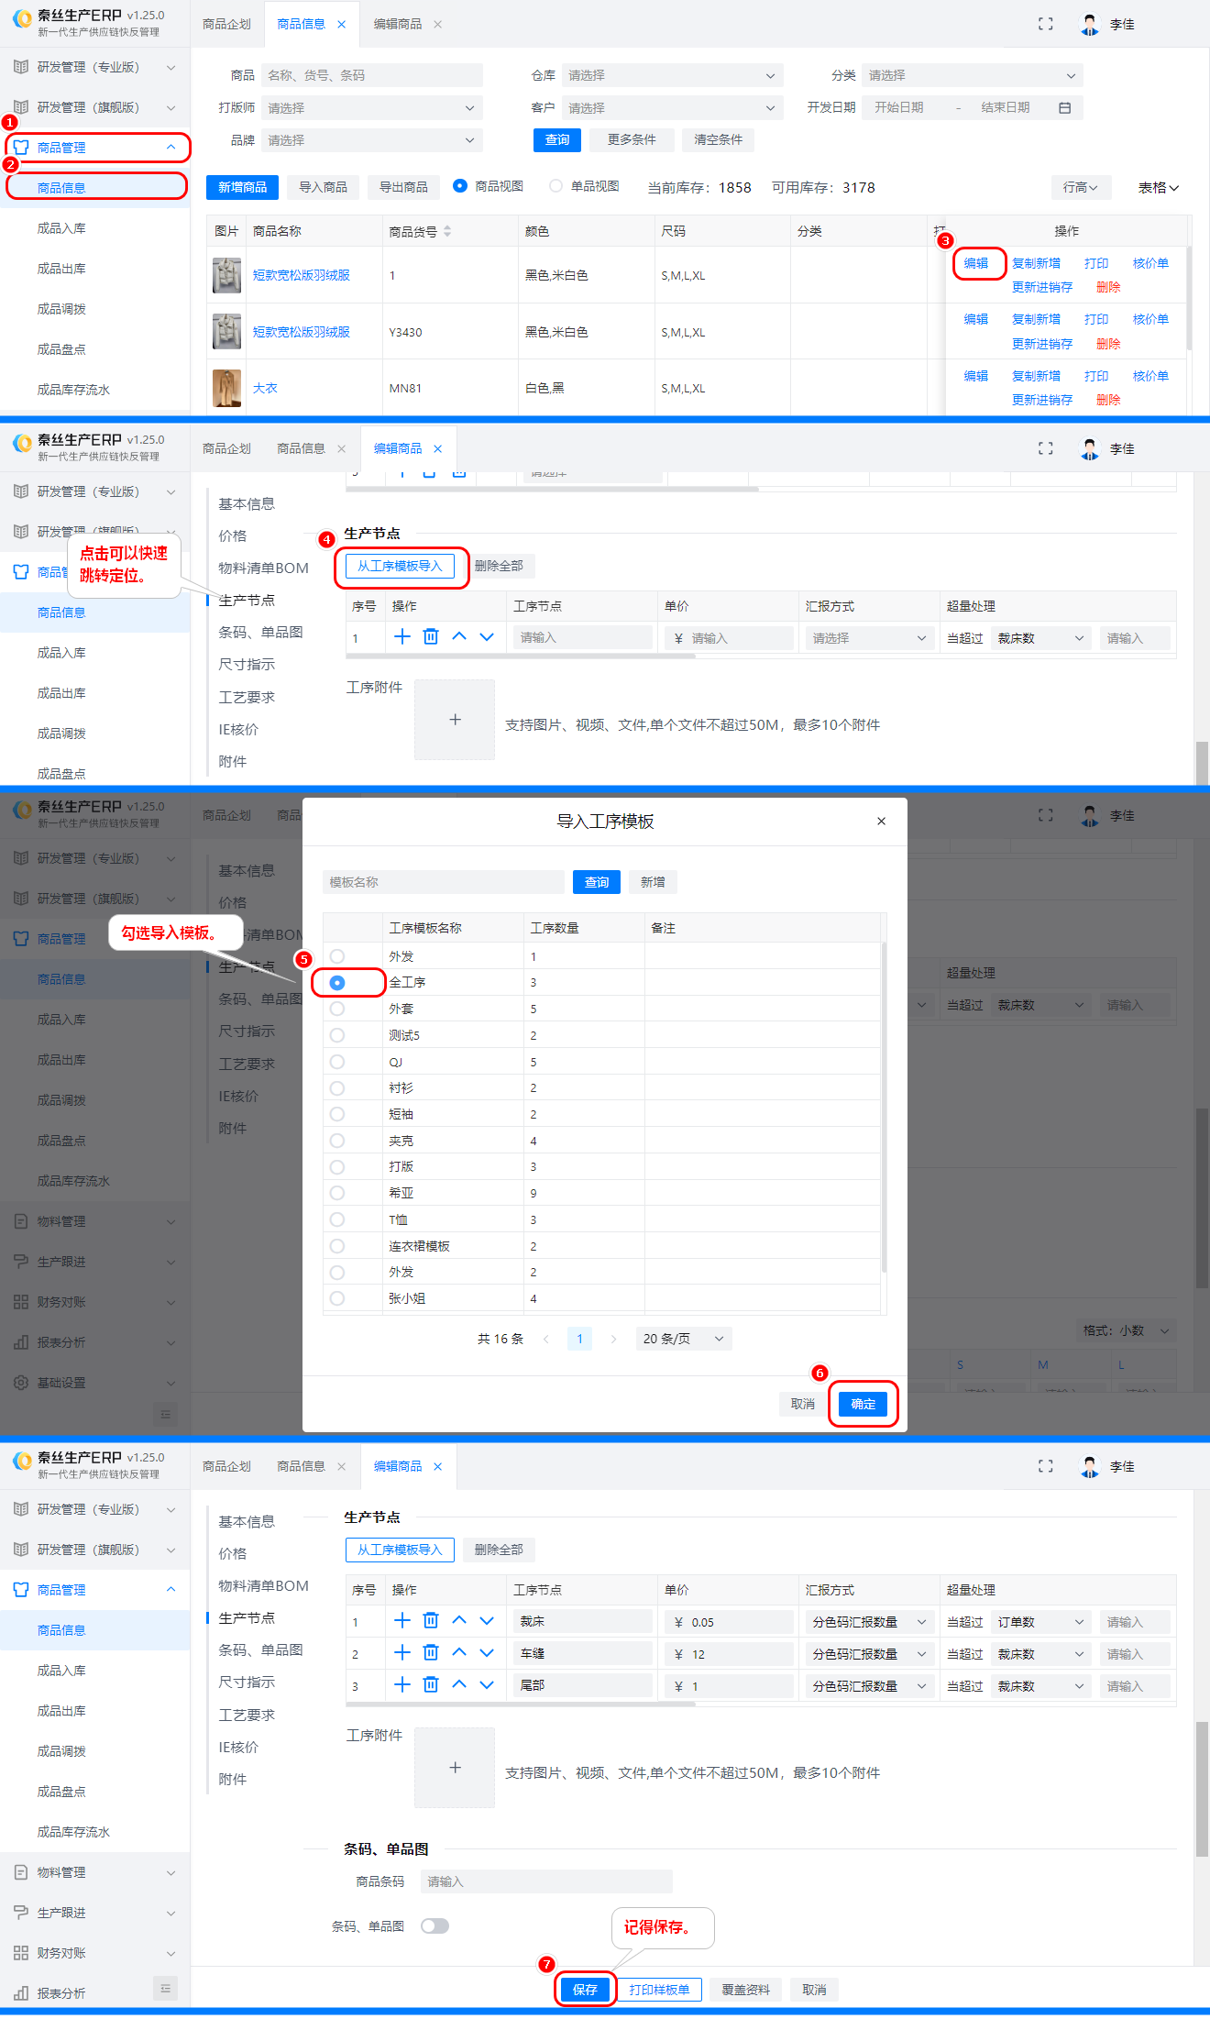
Task: Click 确定 in the 导入工序模板 dialog
Action: (x=863, y=1404)
